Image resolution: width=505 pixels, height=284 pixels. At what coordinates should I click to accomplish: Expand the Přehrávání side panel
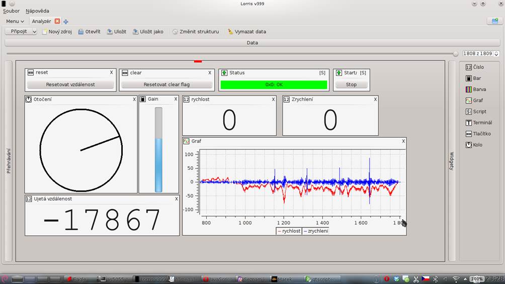tap(9, 161)
